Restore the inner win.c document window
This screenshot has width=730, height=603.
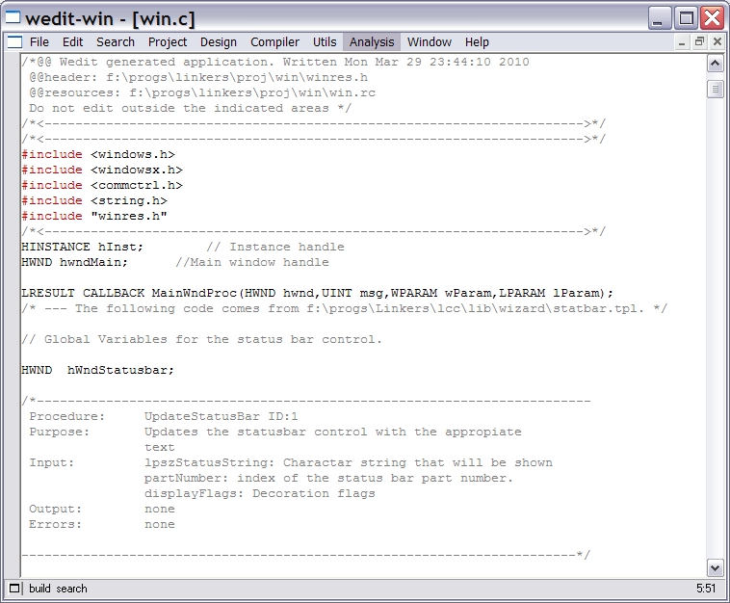pos(699,42)
